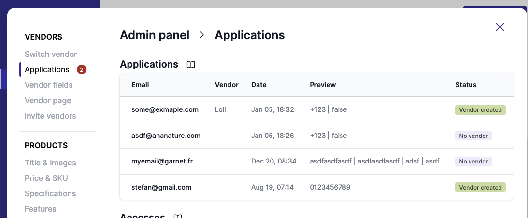Navigate to Invite vendors
This screenshot has width=528, height=218.
point(50,116)
